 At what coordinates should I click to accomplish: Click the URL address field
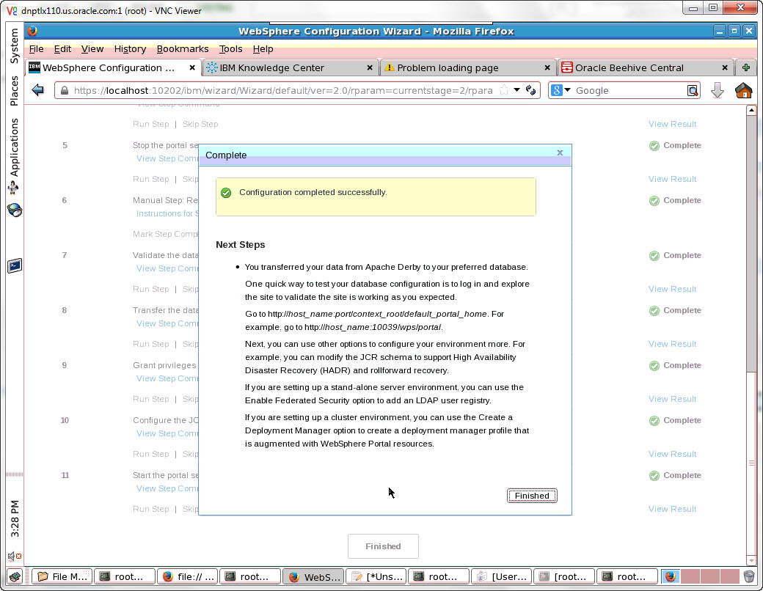click(282, 90)
